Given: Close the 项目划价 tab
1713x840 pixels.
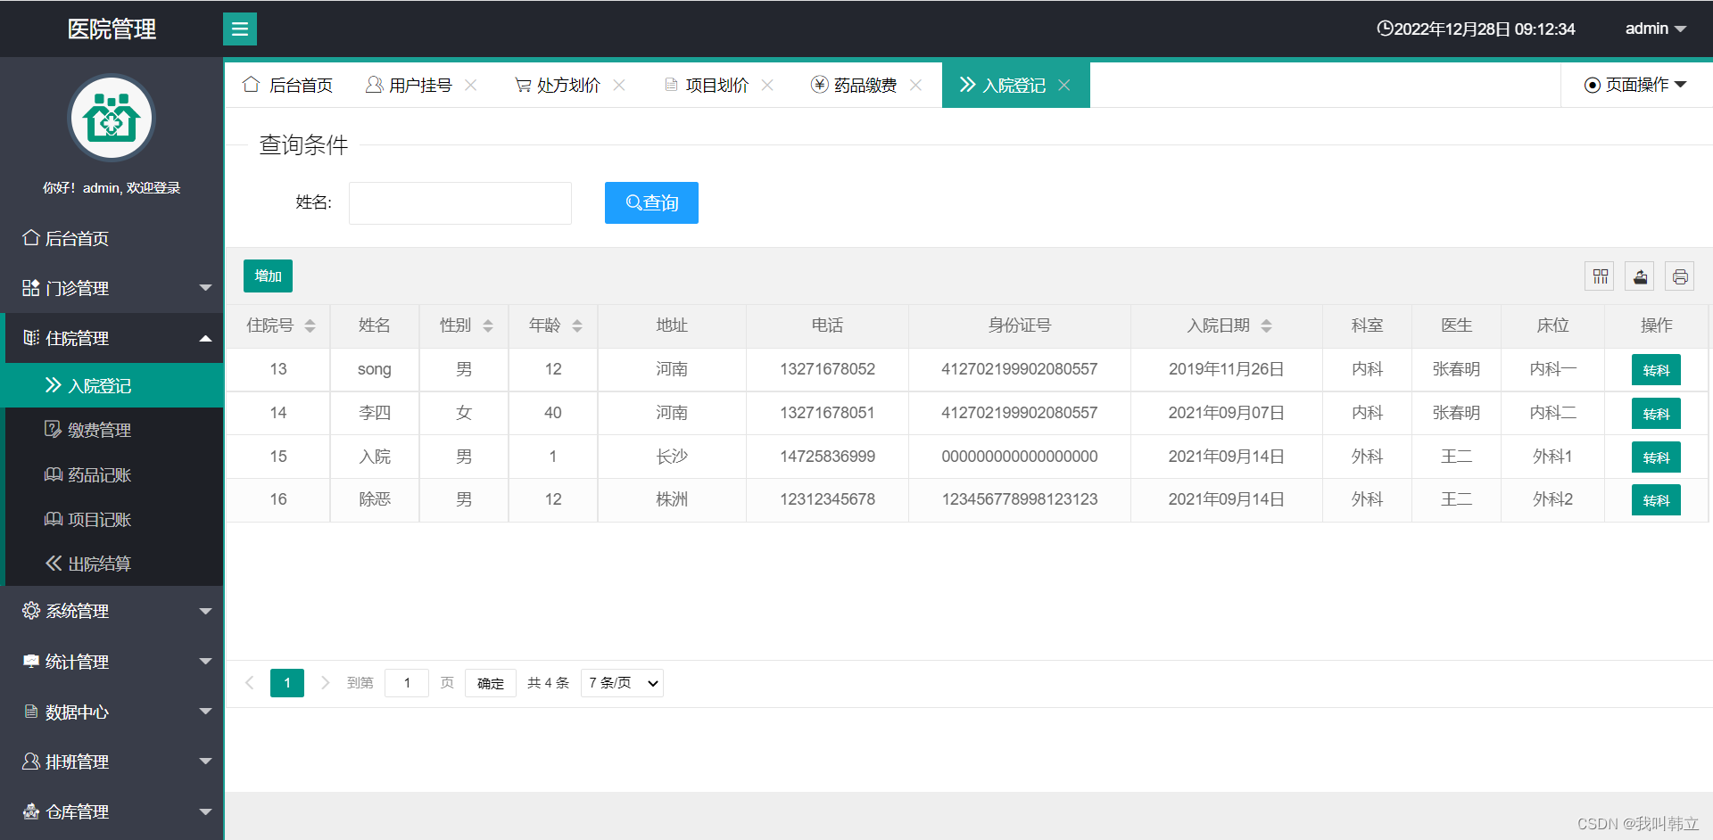Looking at the screenshot, I should pyautogui.click(x=767, y=85).
